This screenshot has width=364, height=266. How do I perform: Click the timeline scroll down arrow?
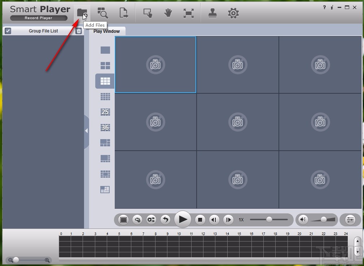358,251
